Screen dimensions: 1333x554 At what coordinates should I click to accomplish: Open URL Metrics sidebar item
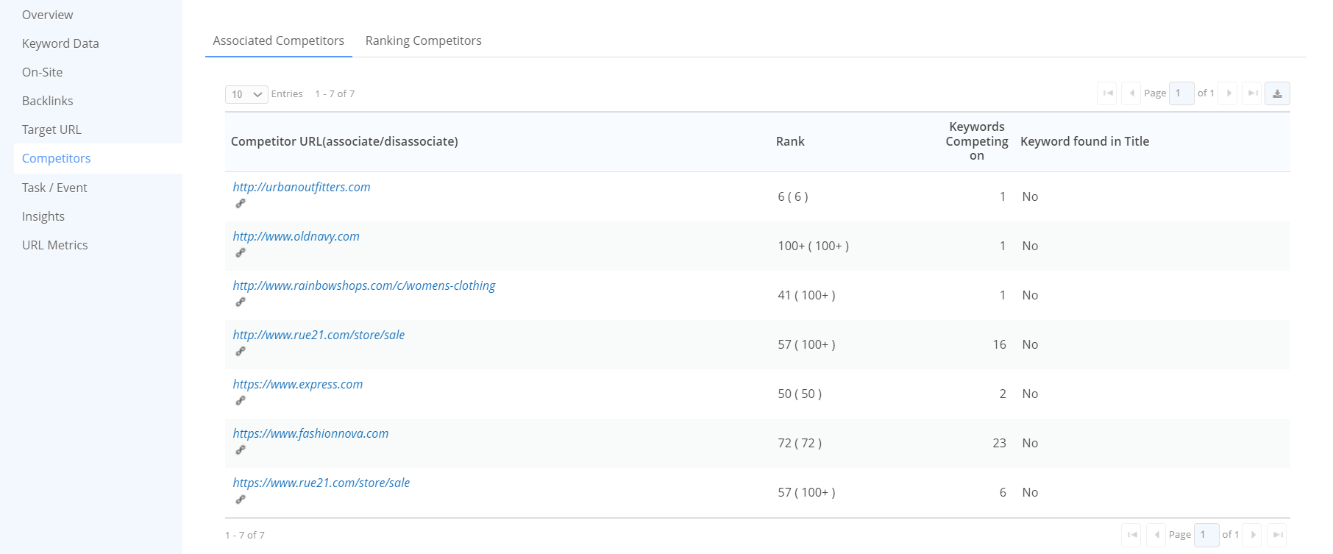[54, 245]
